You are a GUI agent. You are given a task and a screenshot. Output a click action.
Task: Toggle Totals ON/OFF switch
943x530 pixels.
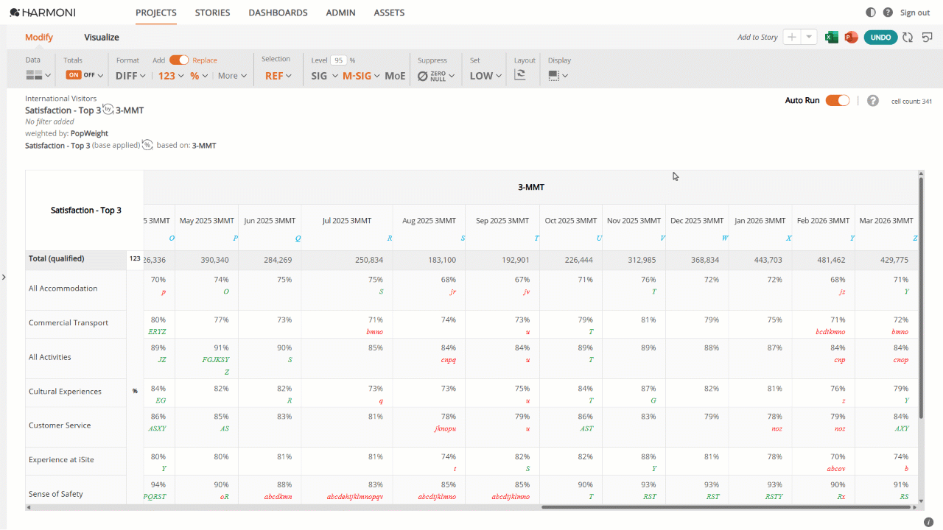(80, 75)
